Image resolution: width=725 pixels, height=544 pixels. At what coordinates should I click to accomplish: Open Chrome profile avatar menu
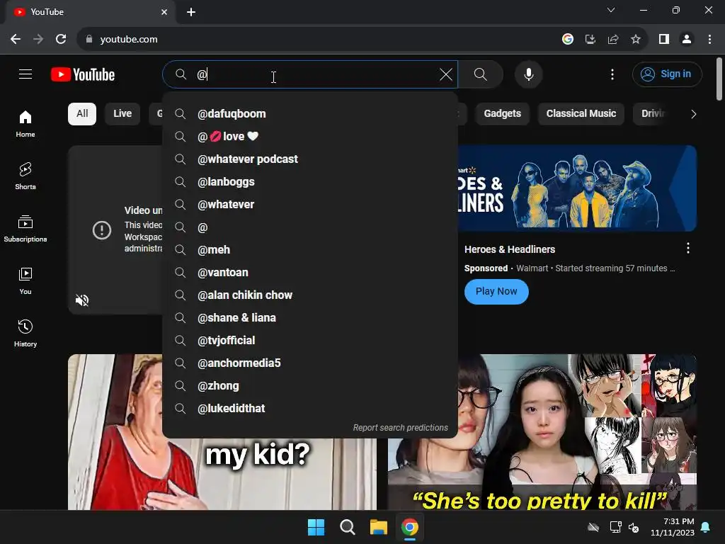pyautogui.click(x=687, y=40)
